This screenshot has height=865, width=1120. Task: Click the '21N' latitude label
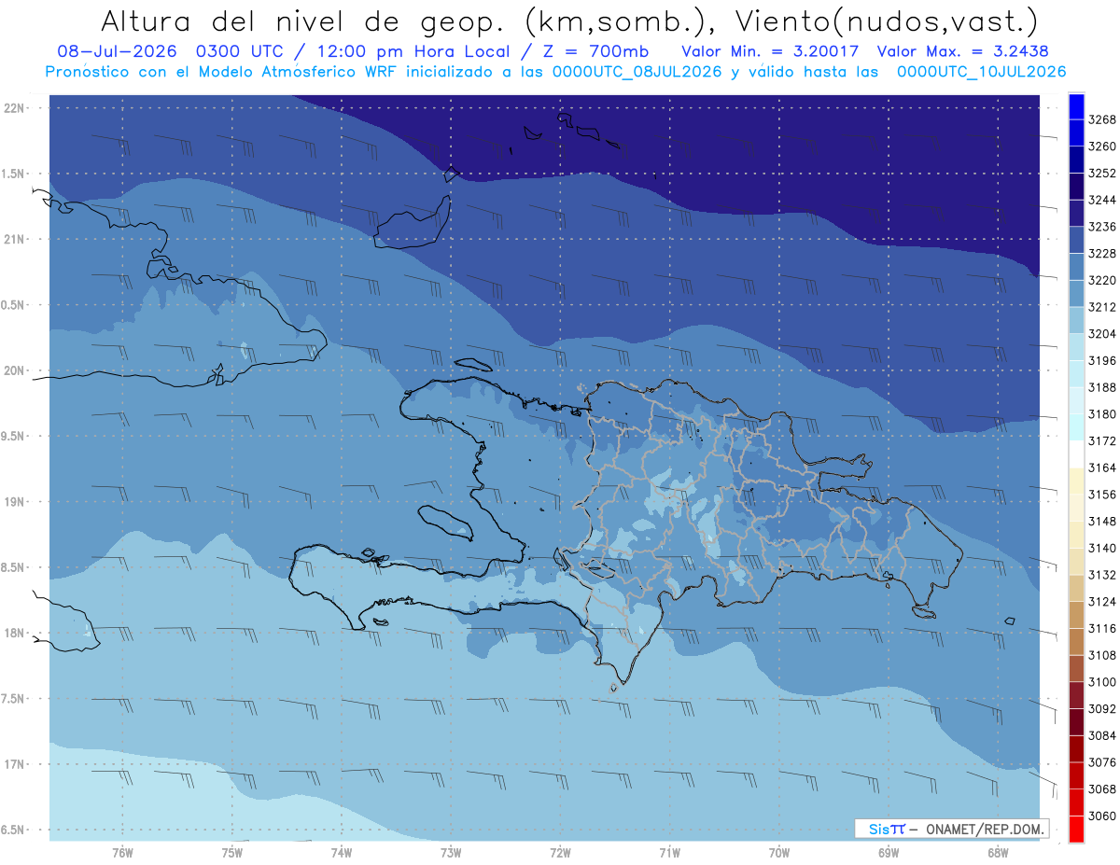[16, 240]
